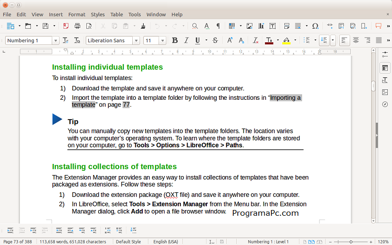
Task: Toggle Strikethrough formatting
Action: click(215, 40)
